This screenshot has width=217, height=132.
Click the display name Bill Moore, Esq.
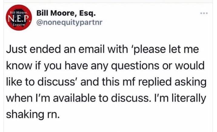(x=65, y=14)
